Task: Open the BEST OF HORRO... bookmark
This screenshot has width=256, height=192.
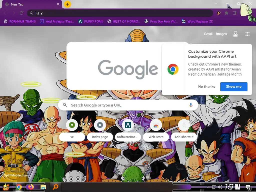Action: click(x=124, y=21)
